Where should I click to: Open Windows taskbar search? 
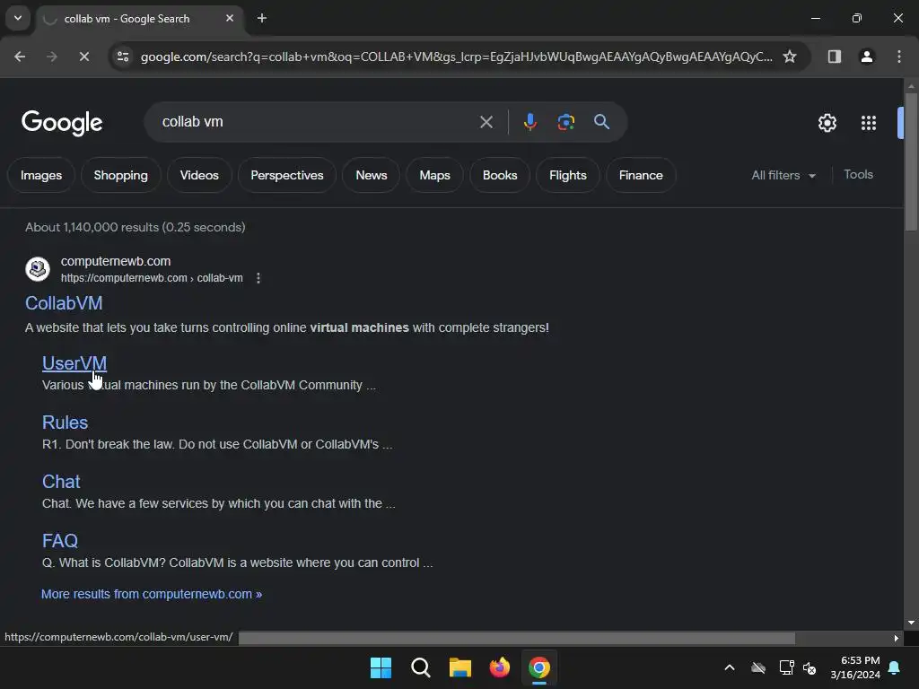tap(421, 667)
